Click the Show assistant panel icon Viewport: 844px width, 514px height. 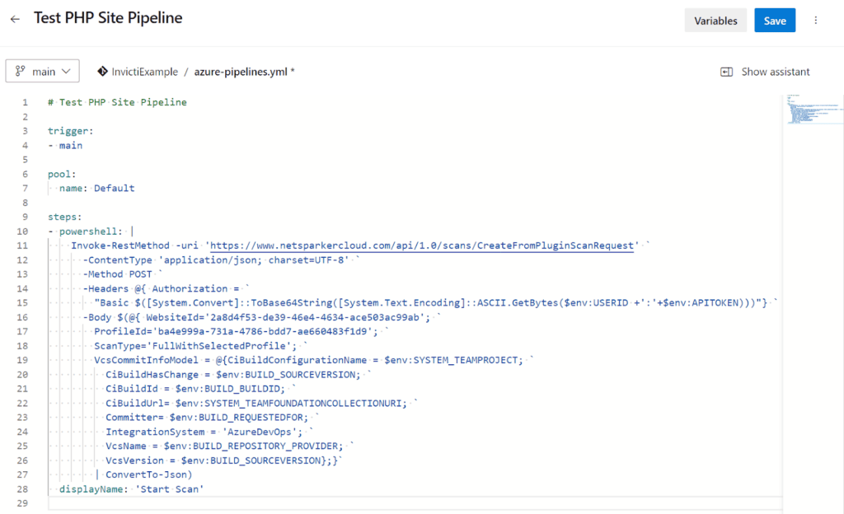point(726,72)
